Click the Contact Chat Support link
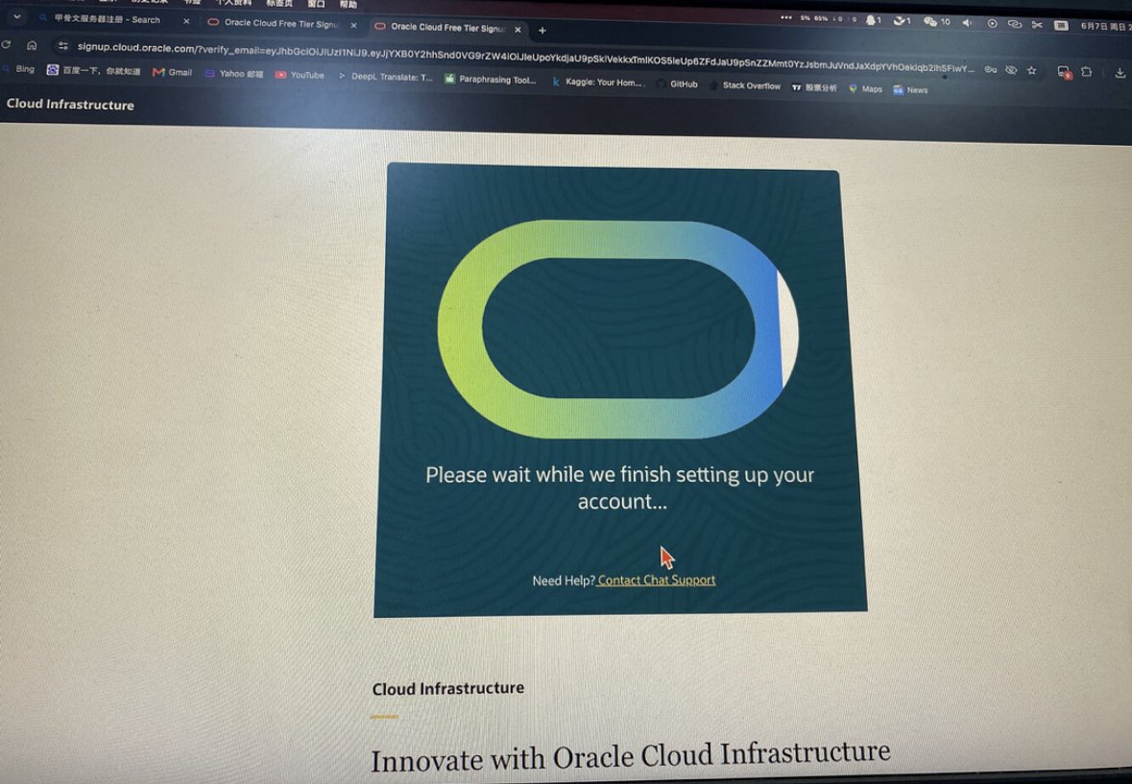 (656, 580)
